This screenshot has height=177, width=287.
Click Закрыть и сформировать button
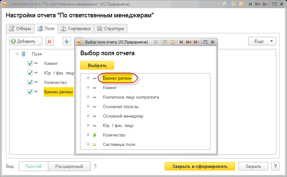pyautogui.click(x=200, y=166)
